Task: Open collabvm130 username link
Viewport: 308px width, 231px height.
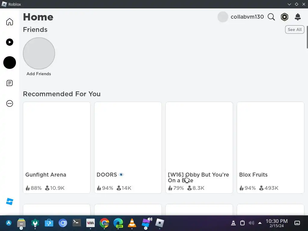Action: pyautogui.click(x=247, y=17)
